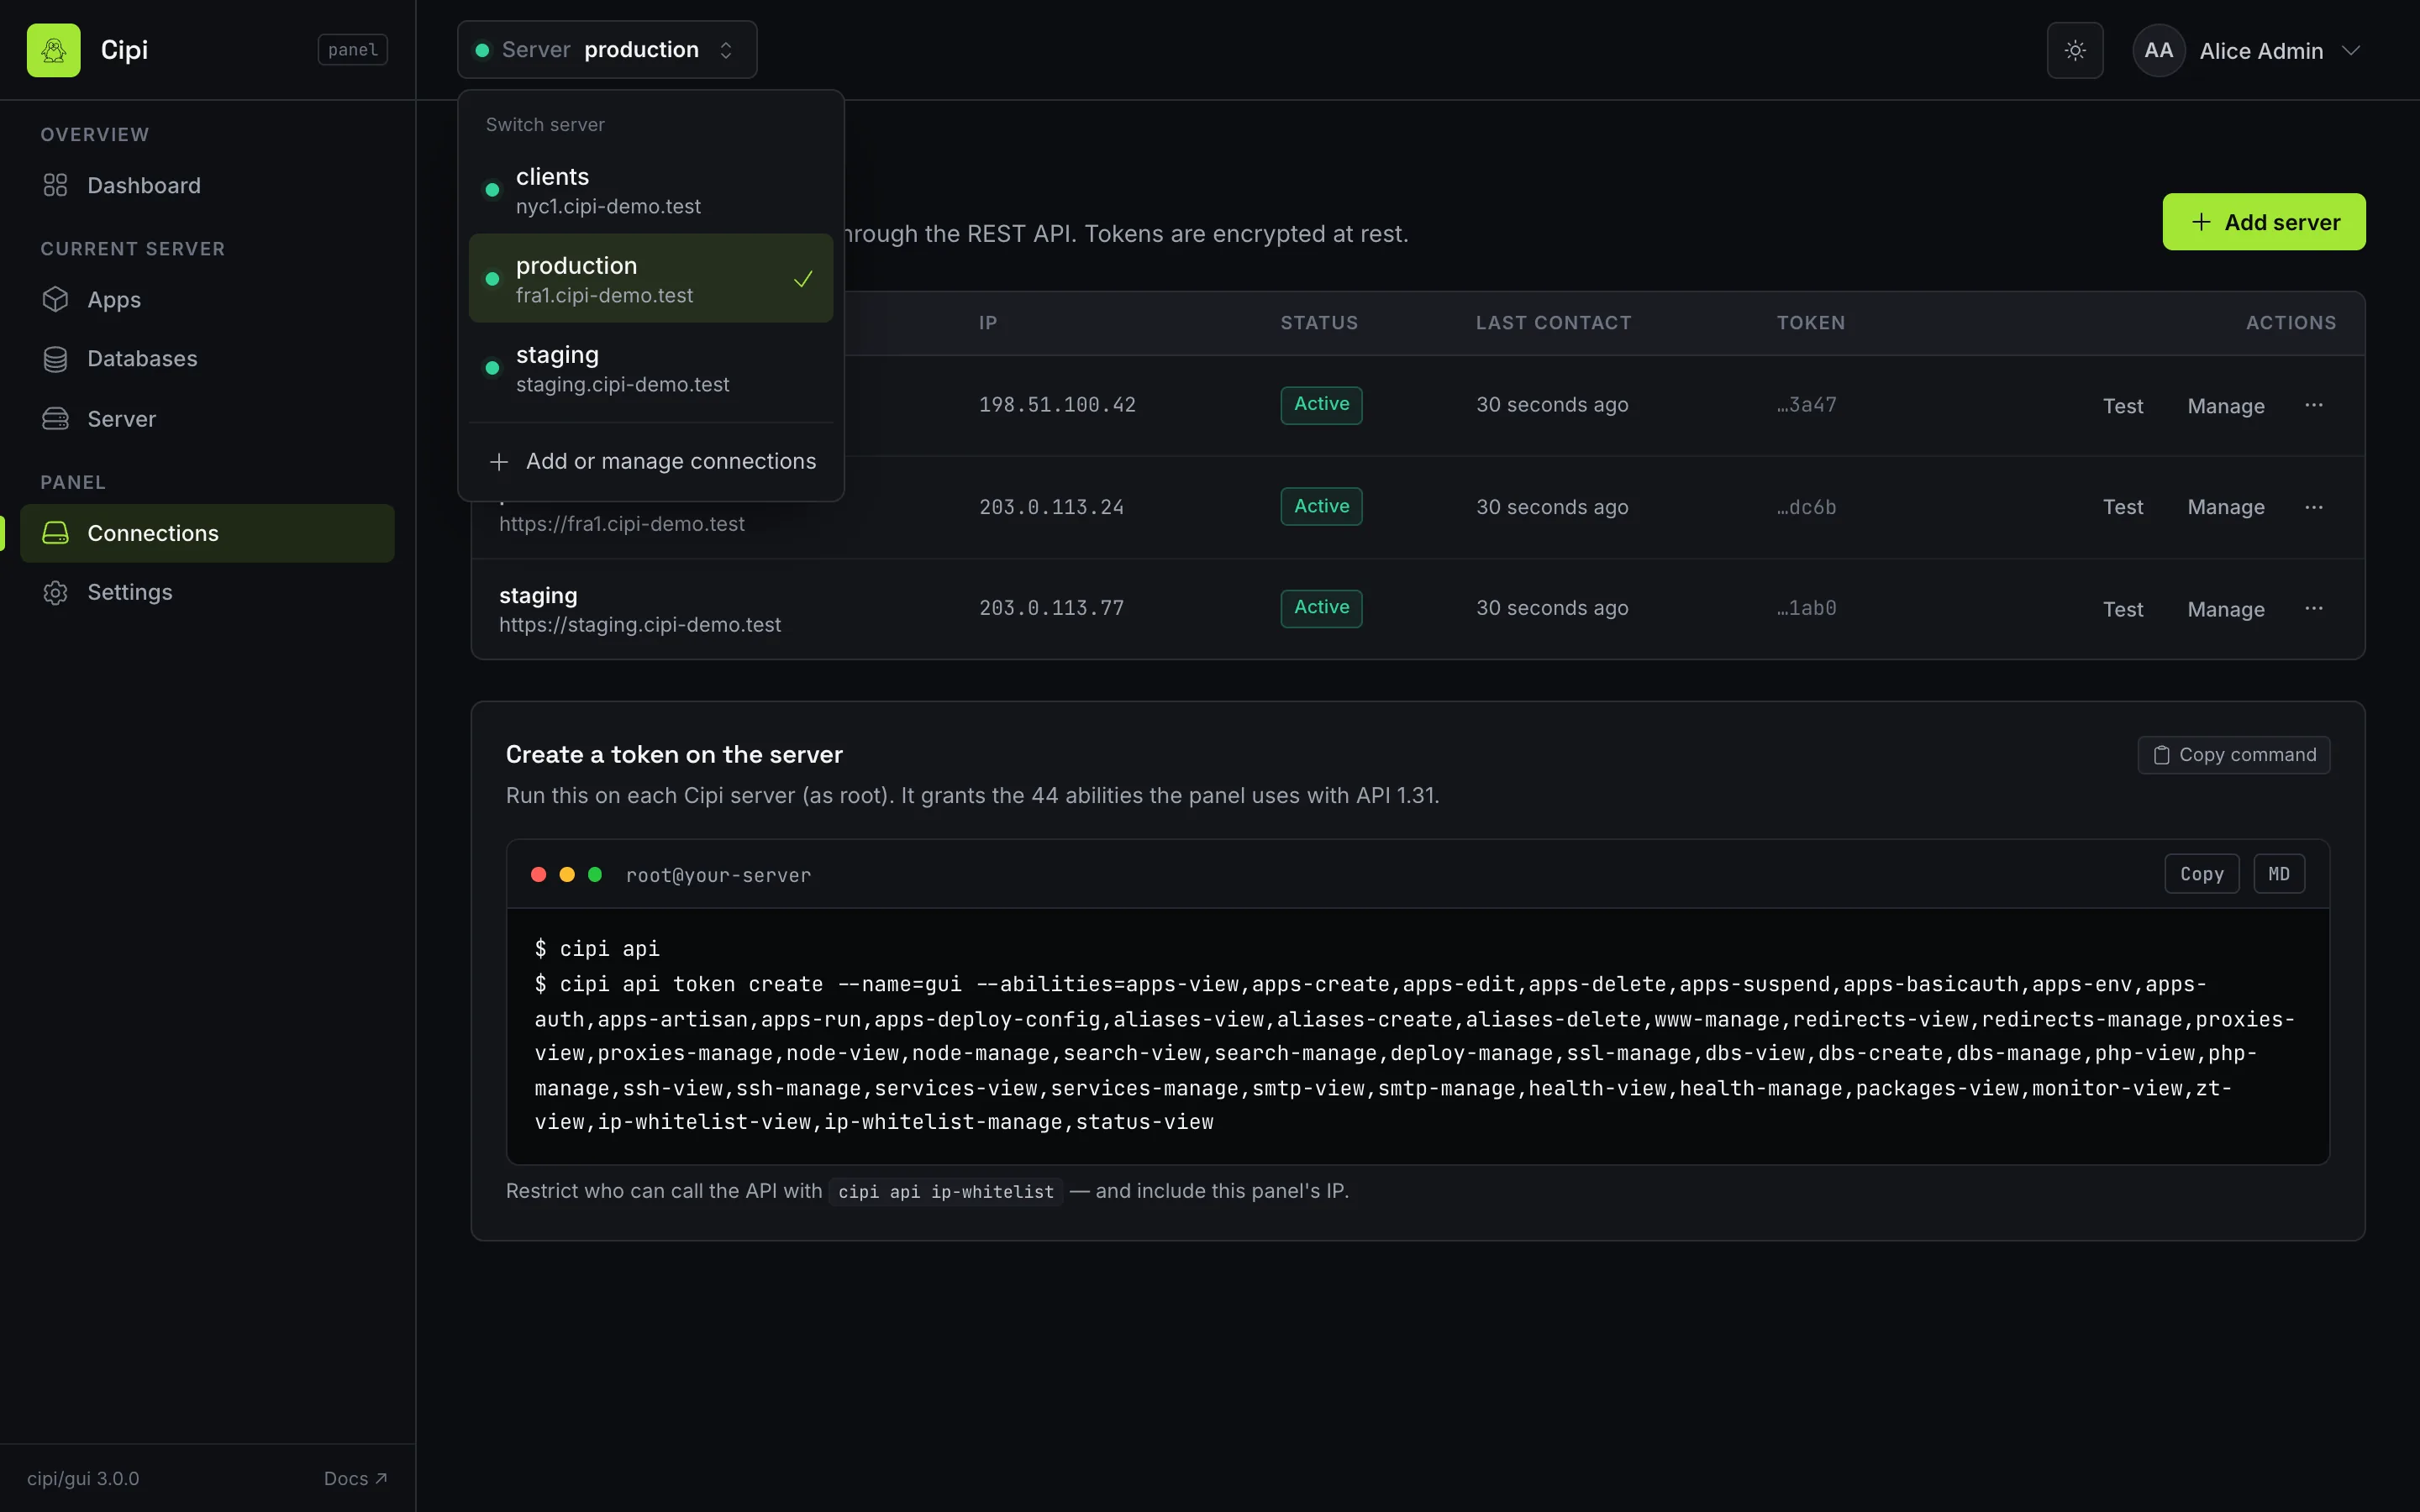Test the 198.51.100.42 connection
The width and height of the screenshot is (2420, 1512).
[x=2122, y=406]
